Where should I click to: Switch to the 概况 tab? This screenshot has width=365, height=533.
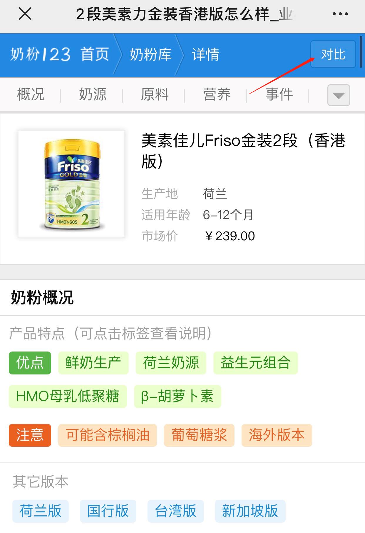31,95
